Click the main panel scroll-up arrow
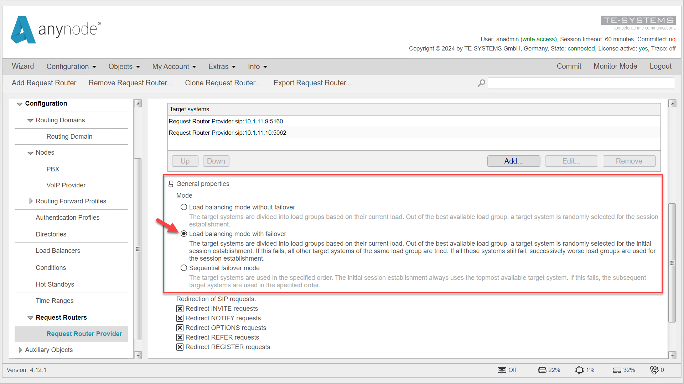This screenshot has height=384, width=684. [x=673, y=103]
